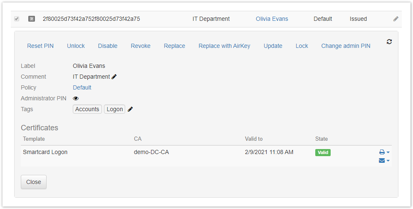Image resolution: width=413 pixels, height=209 pixels.
Task: Expand the email options dropdown arrow
Action: point(388,161)
